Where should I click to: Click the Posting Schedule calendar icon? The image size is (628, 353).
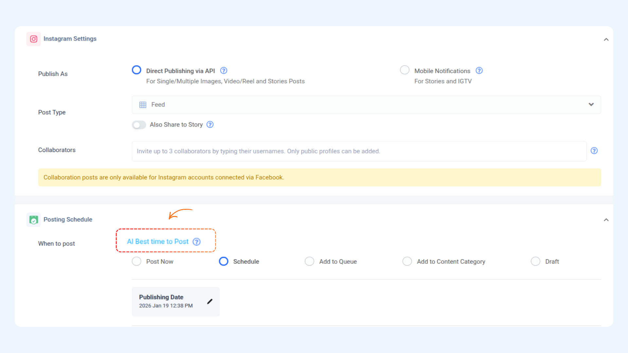33,220
